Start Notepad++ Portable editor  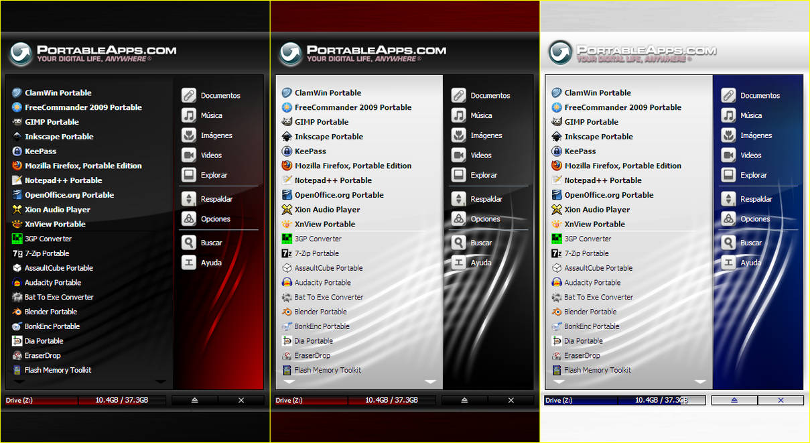(56, 180)
